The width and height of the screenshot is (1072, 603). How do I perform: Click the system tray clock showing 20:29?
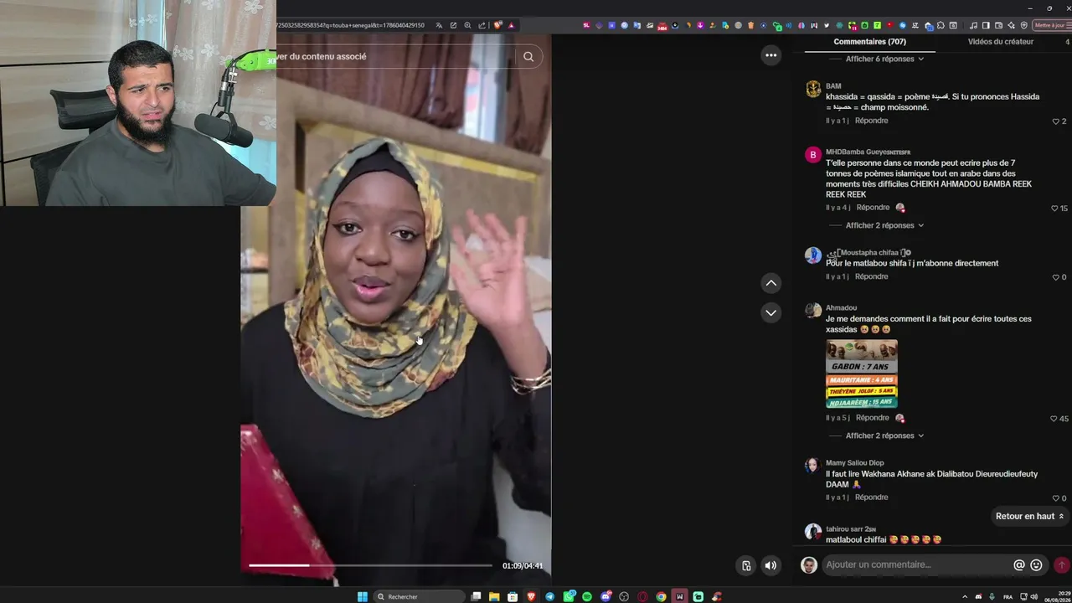click(1059, 596)
